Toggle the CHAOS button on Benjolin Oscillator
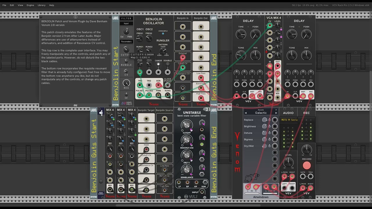The height and width of the screenshot is (209, 372). pyautogui.click(x=158, y=64)
